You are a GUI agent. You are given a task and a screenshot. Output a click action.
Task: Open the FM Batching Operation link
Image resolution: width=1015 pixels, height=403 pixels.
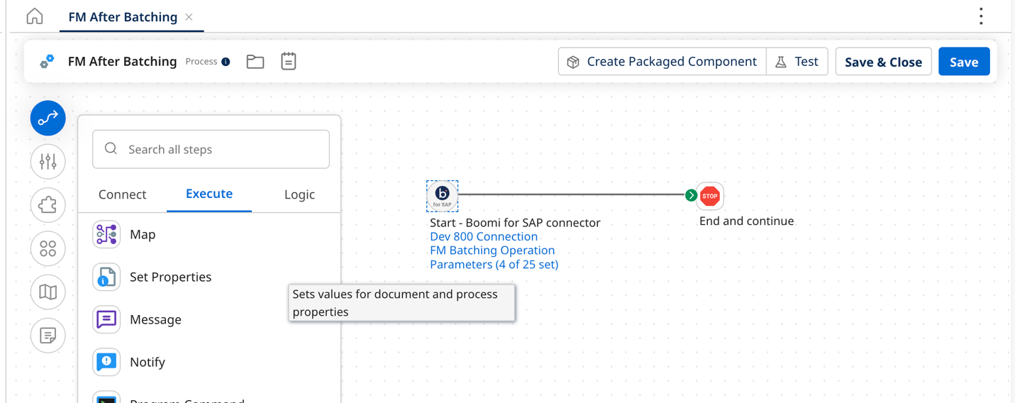click(492, 250)
